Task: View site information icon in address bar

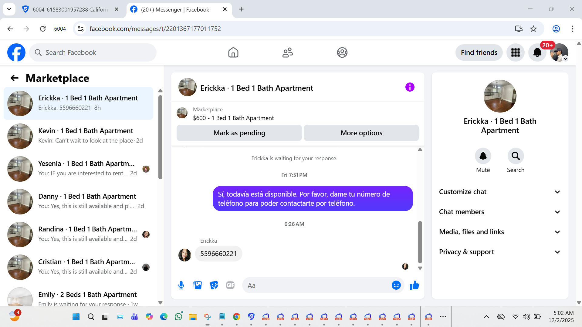Action: coord(81,29)
